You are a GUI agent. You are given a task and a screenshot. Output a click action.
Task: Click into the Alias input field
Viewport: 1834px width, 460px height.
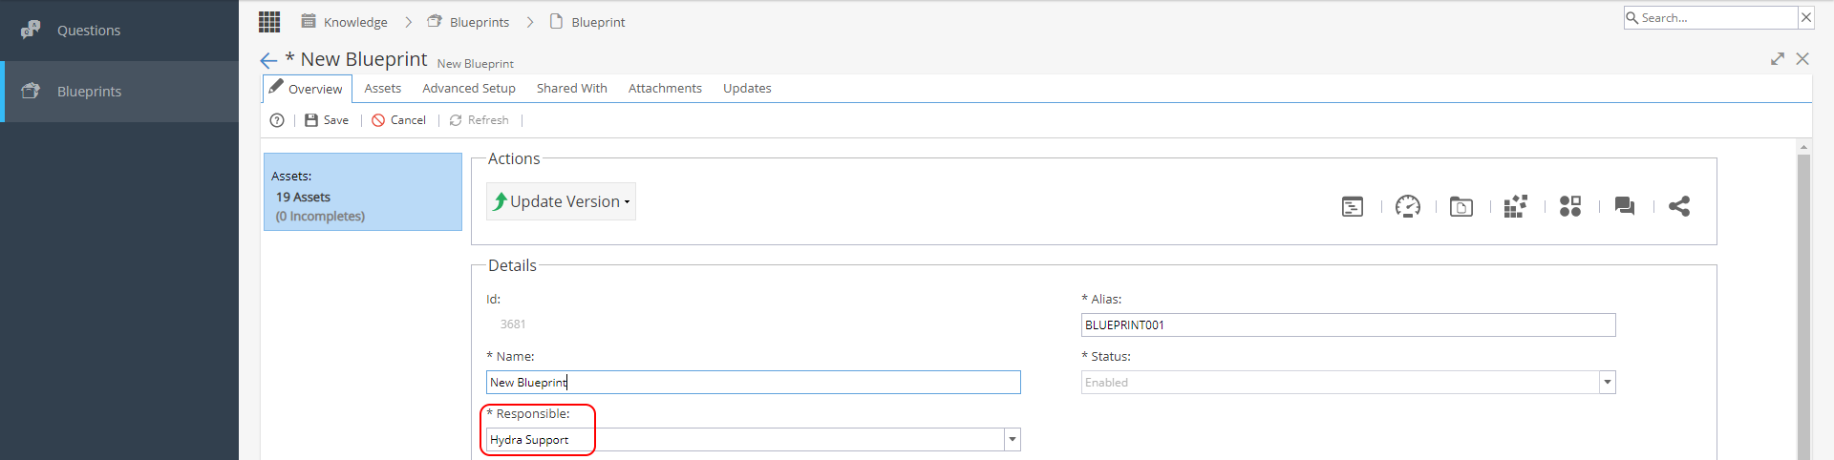[x=1348, y=324]
